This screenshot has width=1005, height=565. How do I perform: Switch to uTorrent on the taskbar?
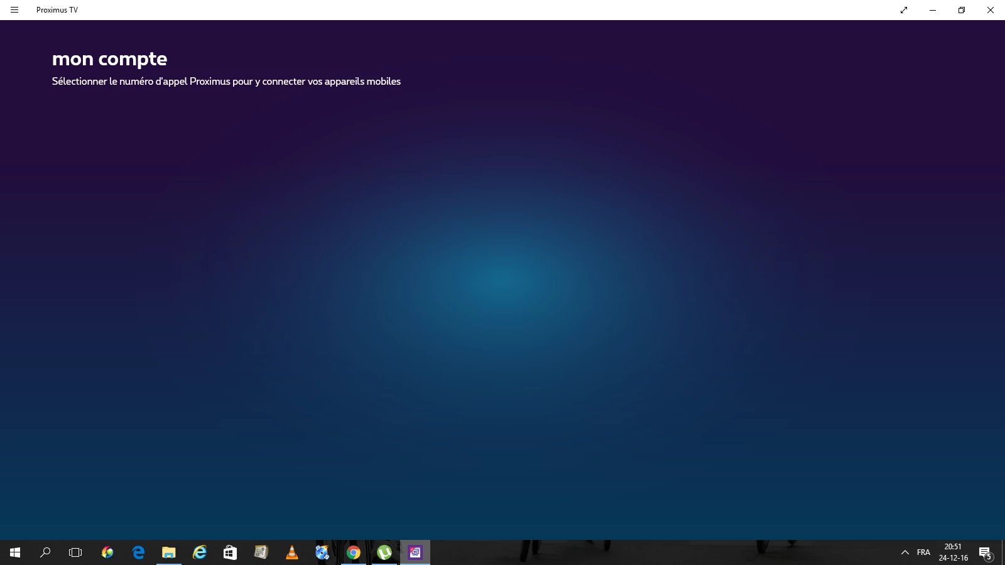click(x=384, y=552)
